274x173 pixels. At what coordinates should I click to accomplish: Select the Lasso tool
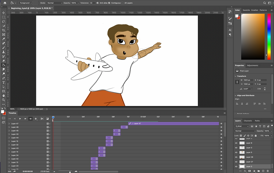tap(3, 22)
